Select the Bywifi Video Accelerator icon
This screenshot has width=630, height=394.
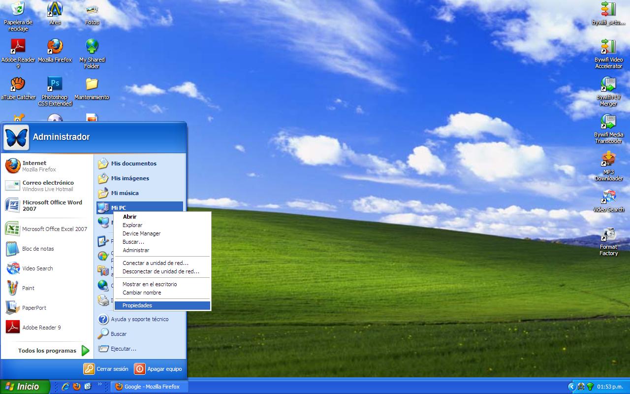(x=609, y=54)
